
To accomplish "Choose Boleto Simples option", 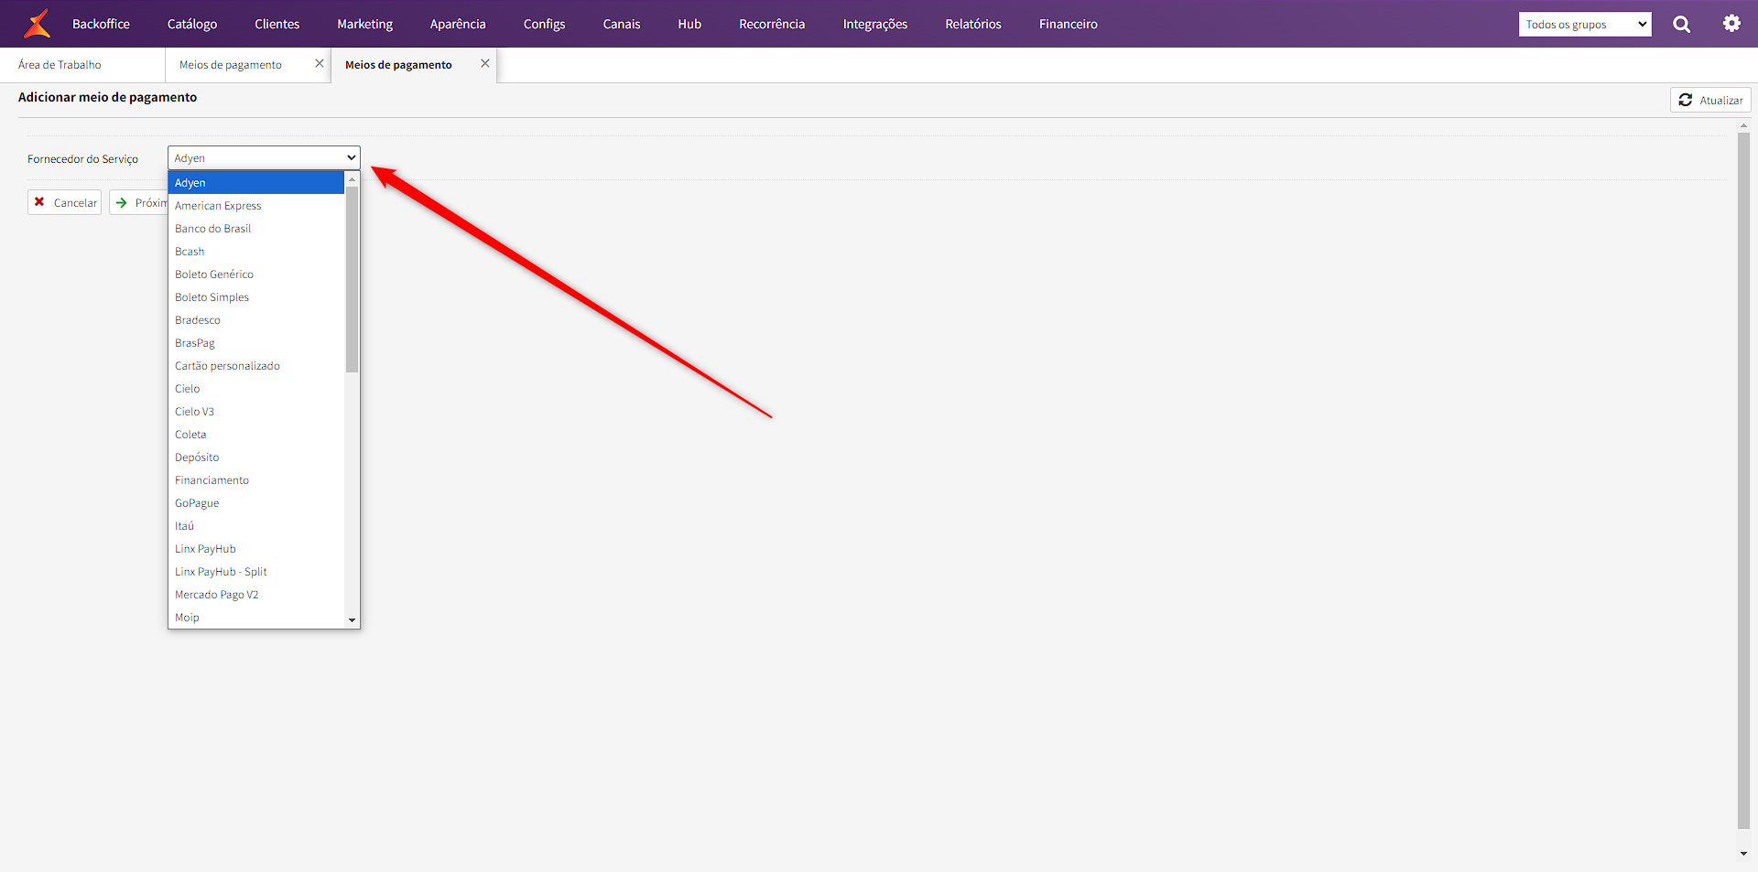I will [256, 297].
